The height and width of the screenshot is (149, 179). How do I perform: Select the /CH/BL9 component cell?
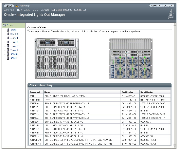36,136
